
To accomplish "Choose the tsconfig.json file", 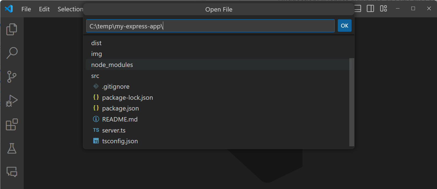I will (217, 141).
